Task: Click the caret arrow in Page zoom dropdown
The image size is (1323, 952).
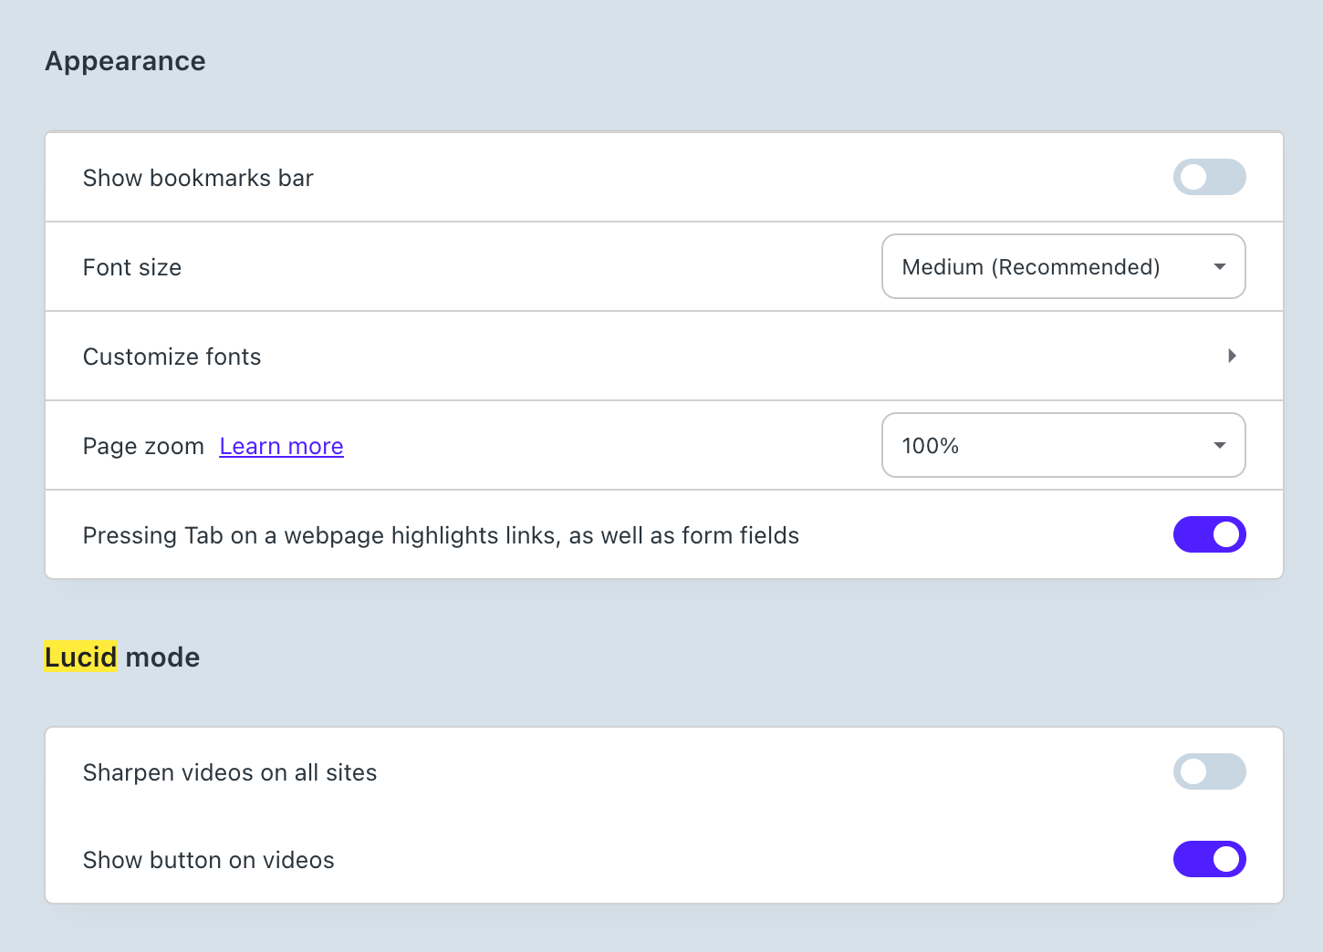Action: click(x=1219, y=445)
